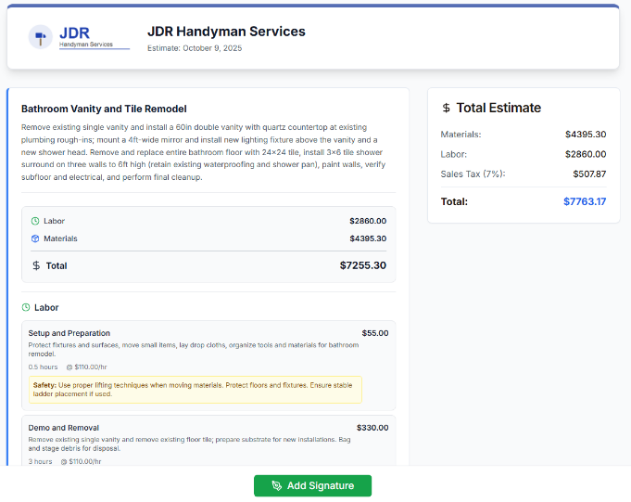Click the yellow Safety note box
The width and height of the screenshot is (631, 502).
[x=195, y=389]
